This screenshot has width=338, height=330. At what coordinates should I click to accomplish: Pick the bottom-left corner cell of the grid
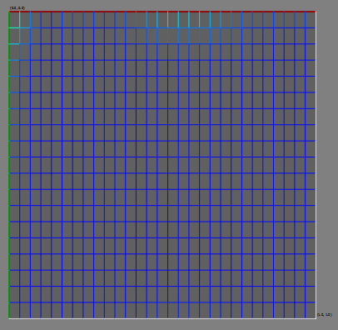(x=15, y=310)
